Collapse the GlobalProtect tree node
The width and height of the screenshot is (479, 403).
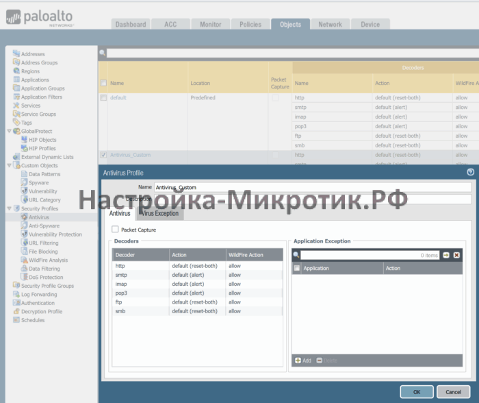pyautogui.click(x=9, y=131)
